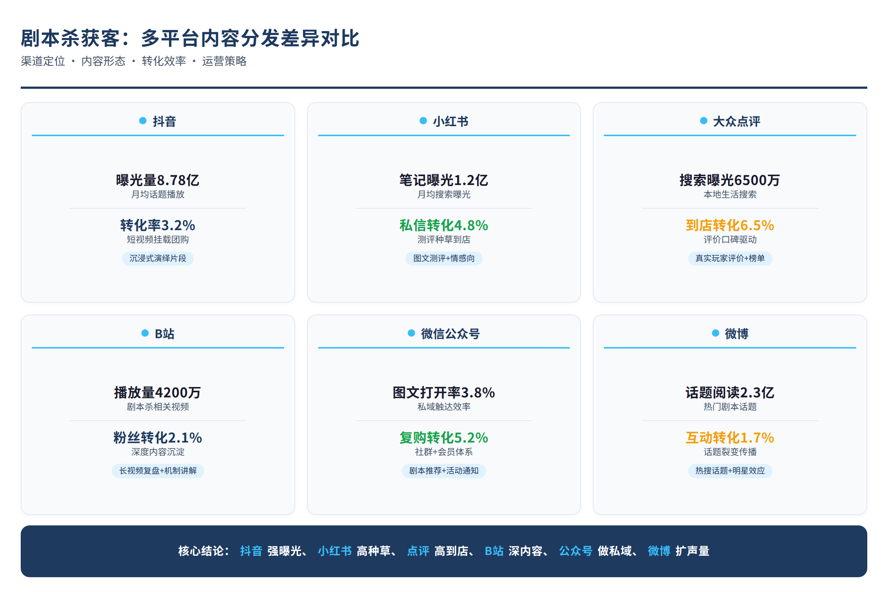
Task: Click the 长视频复盘+机制讲解 tag
Action: 158,471
